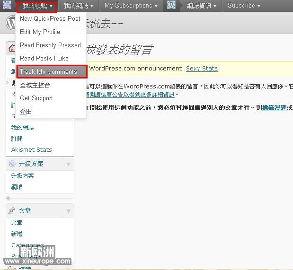This screenshot has height=270, width=293.
Task: Open 升級方案 submenu link
Action: point(22,176)
